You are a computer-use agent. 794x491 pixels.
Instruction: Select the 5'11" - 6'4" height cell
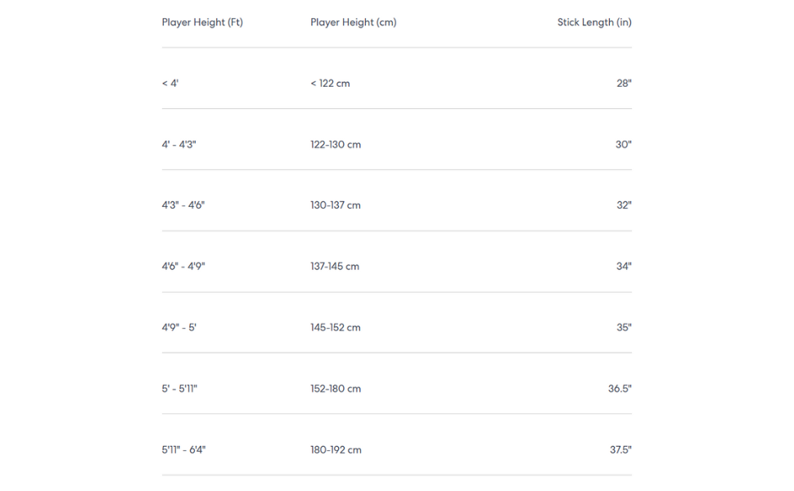[184, 450]
